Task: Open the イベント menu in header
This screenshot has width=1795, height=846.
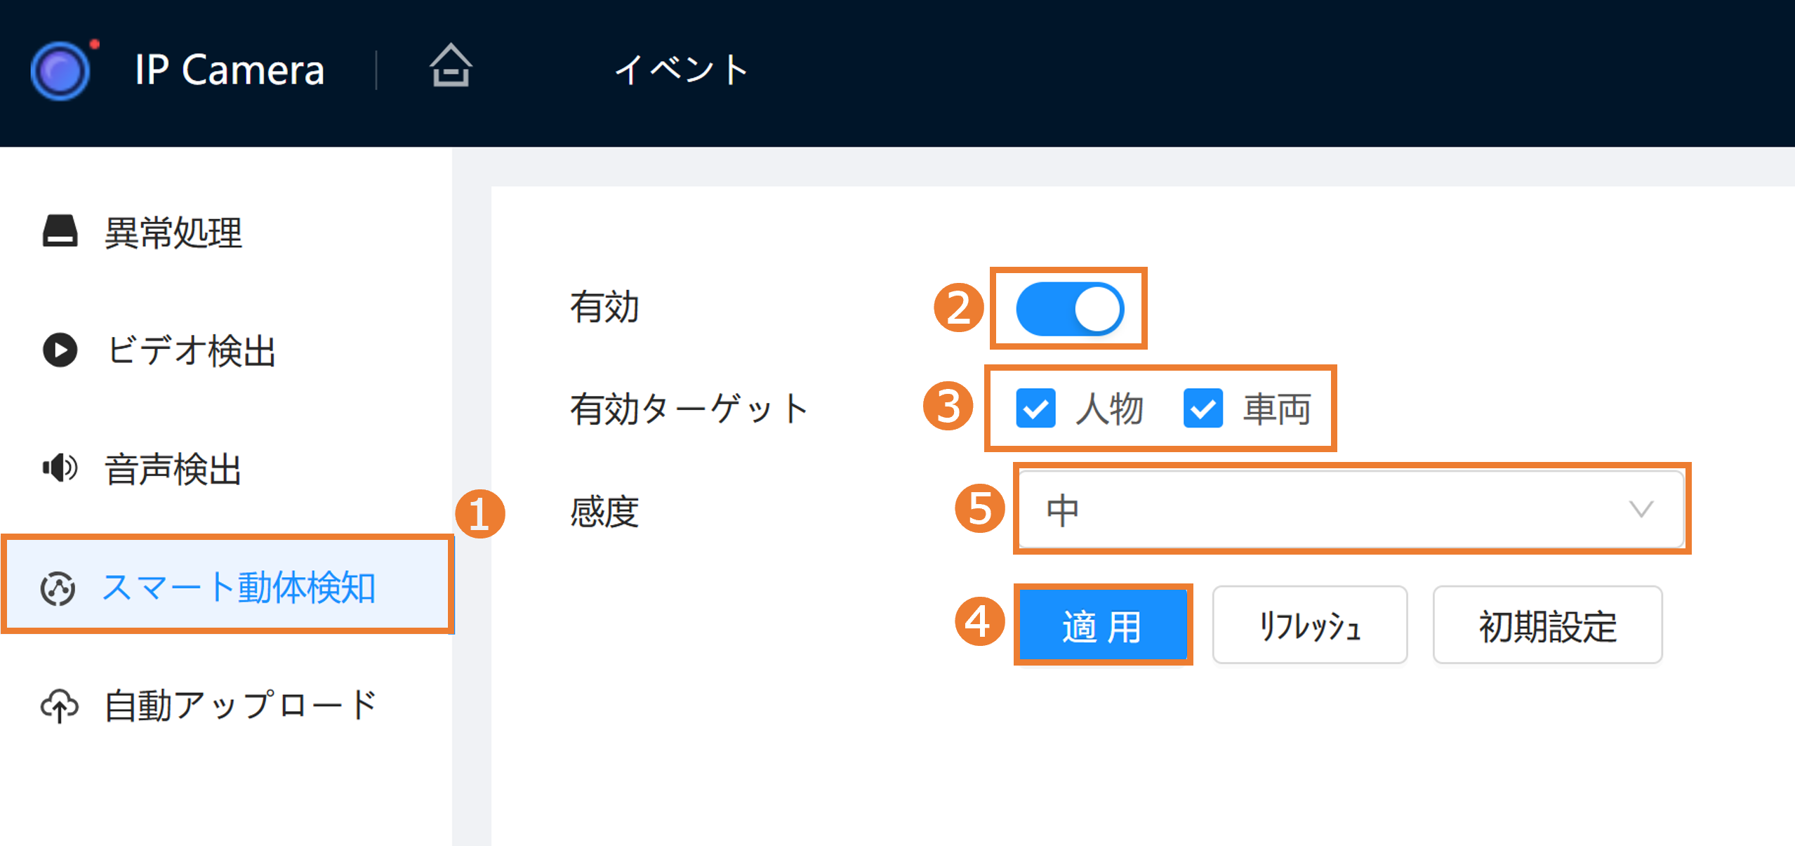Action: pos(681,70)
